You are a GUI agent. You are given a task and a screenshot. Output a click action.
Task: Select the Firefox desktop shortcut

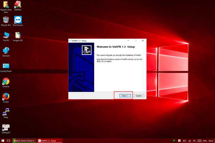(x=6, y=98)
